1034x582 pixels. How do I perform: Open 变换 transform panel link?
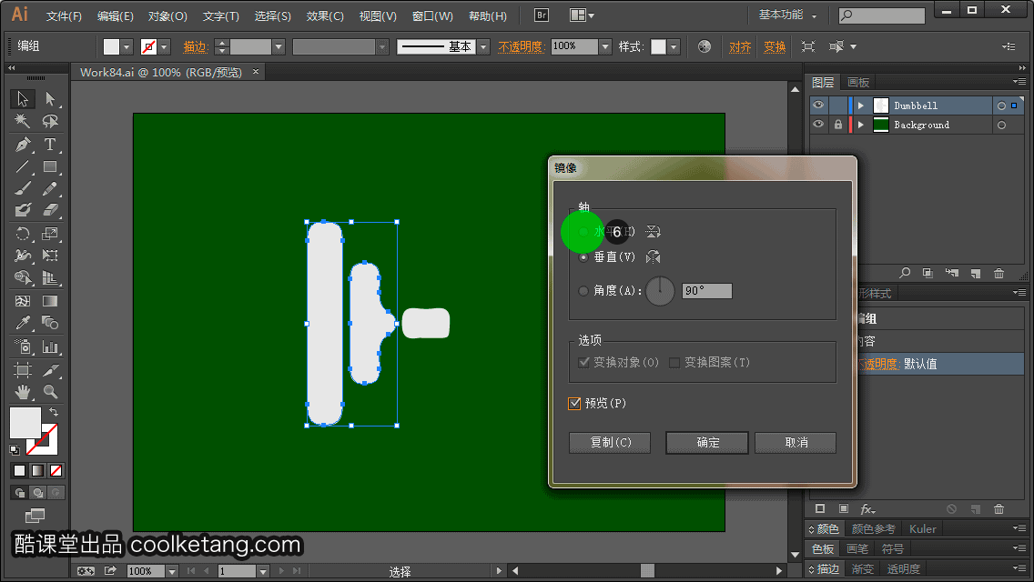click(775, 46)
